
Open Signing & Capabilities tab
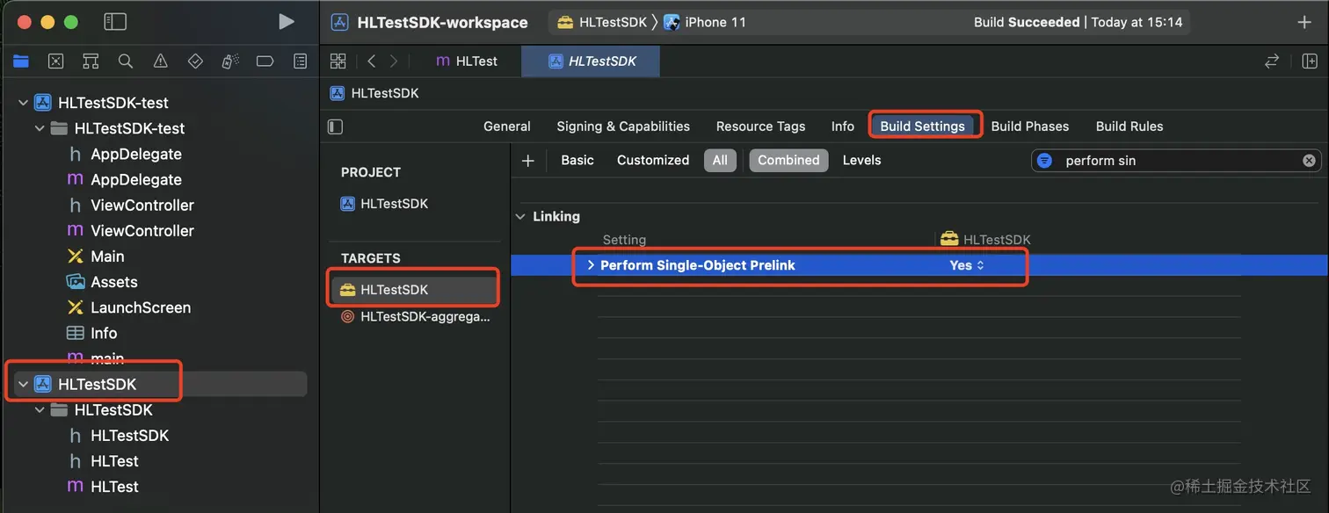[623, 126]
